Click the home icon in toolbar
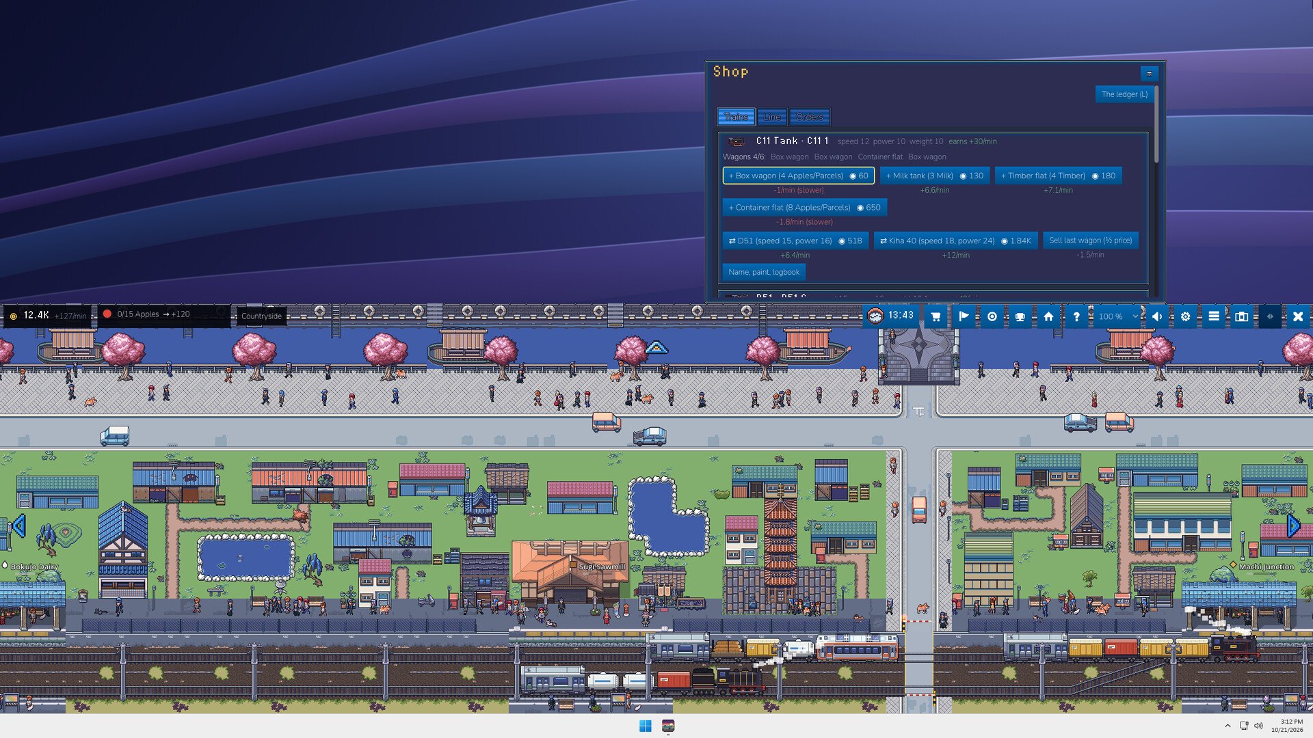The height and width of the screenshot is (738, 1313). tap(1048, 316)
